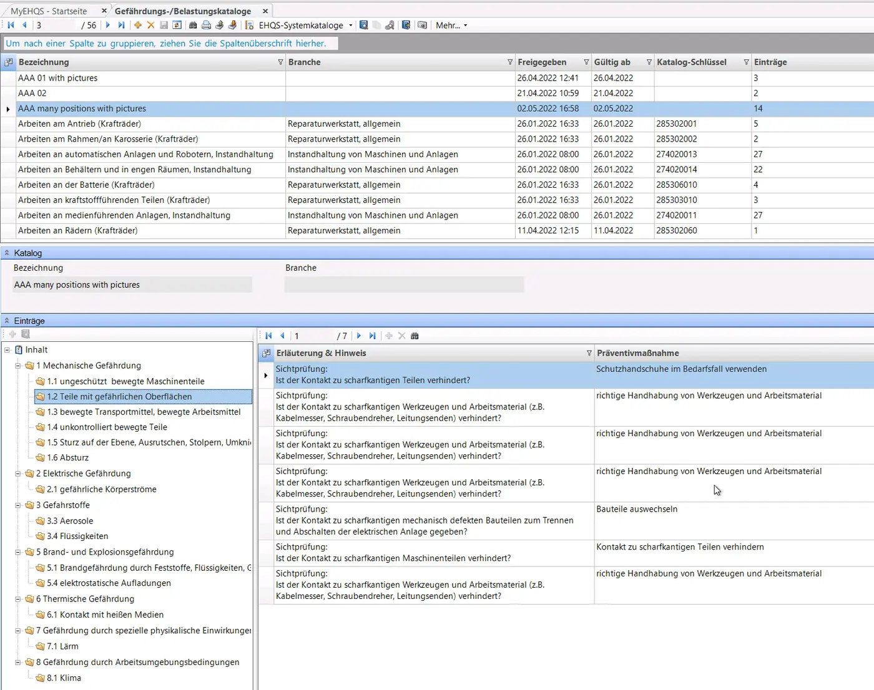Collapse the Inhalt tree root node
The height and width of the screenshot is (690, 874).
tap(7, 350)
